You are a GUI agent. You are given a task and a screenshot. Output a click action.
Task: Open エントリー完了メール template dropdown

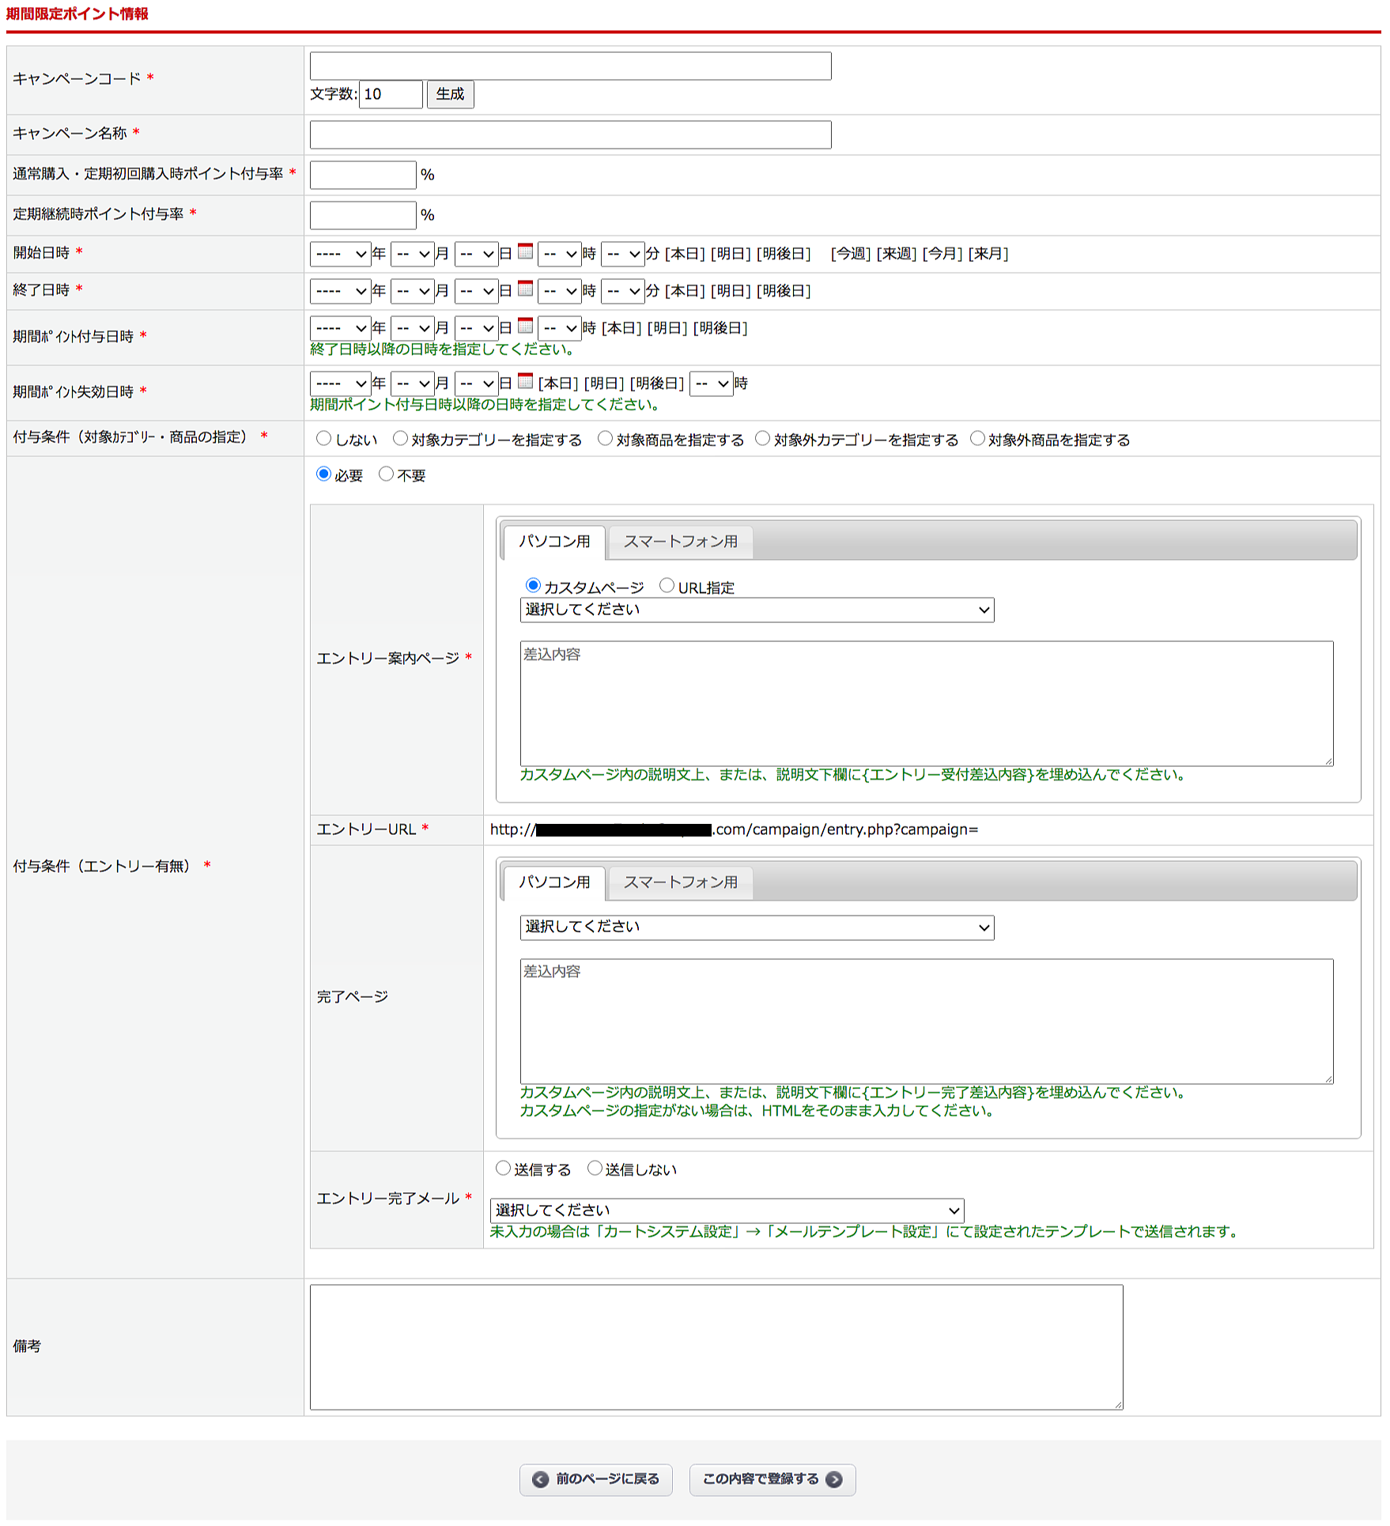[727, 1211]
